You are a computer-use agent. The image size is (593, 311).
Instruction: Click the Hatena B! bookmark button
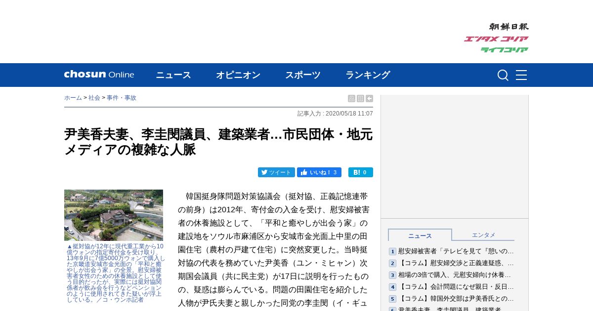pyautogui.click(x=361, y=172)
